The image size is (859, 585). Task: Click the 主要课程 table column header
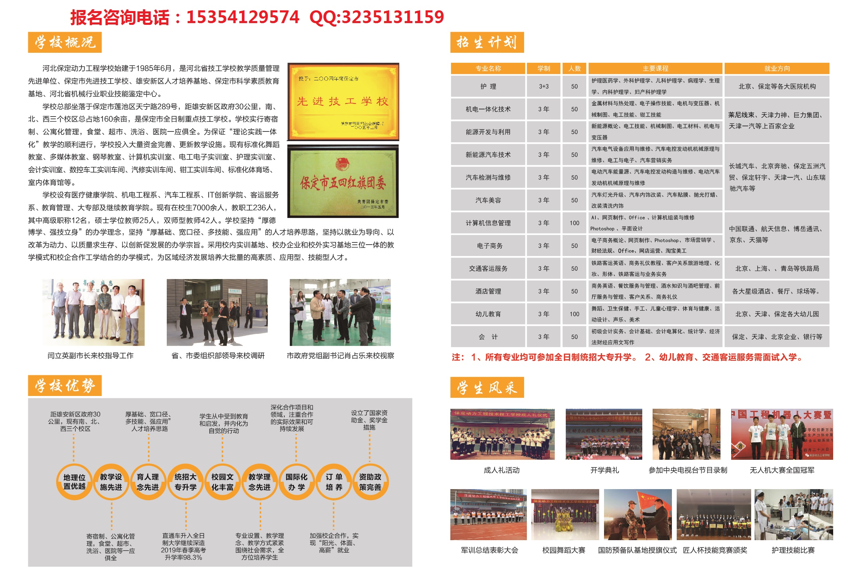[x=655, y=68]
